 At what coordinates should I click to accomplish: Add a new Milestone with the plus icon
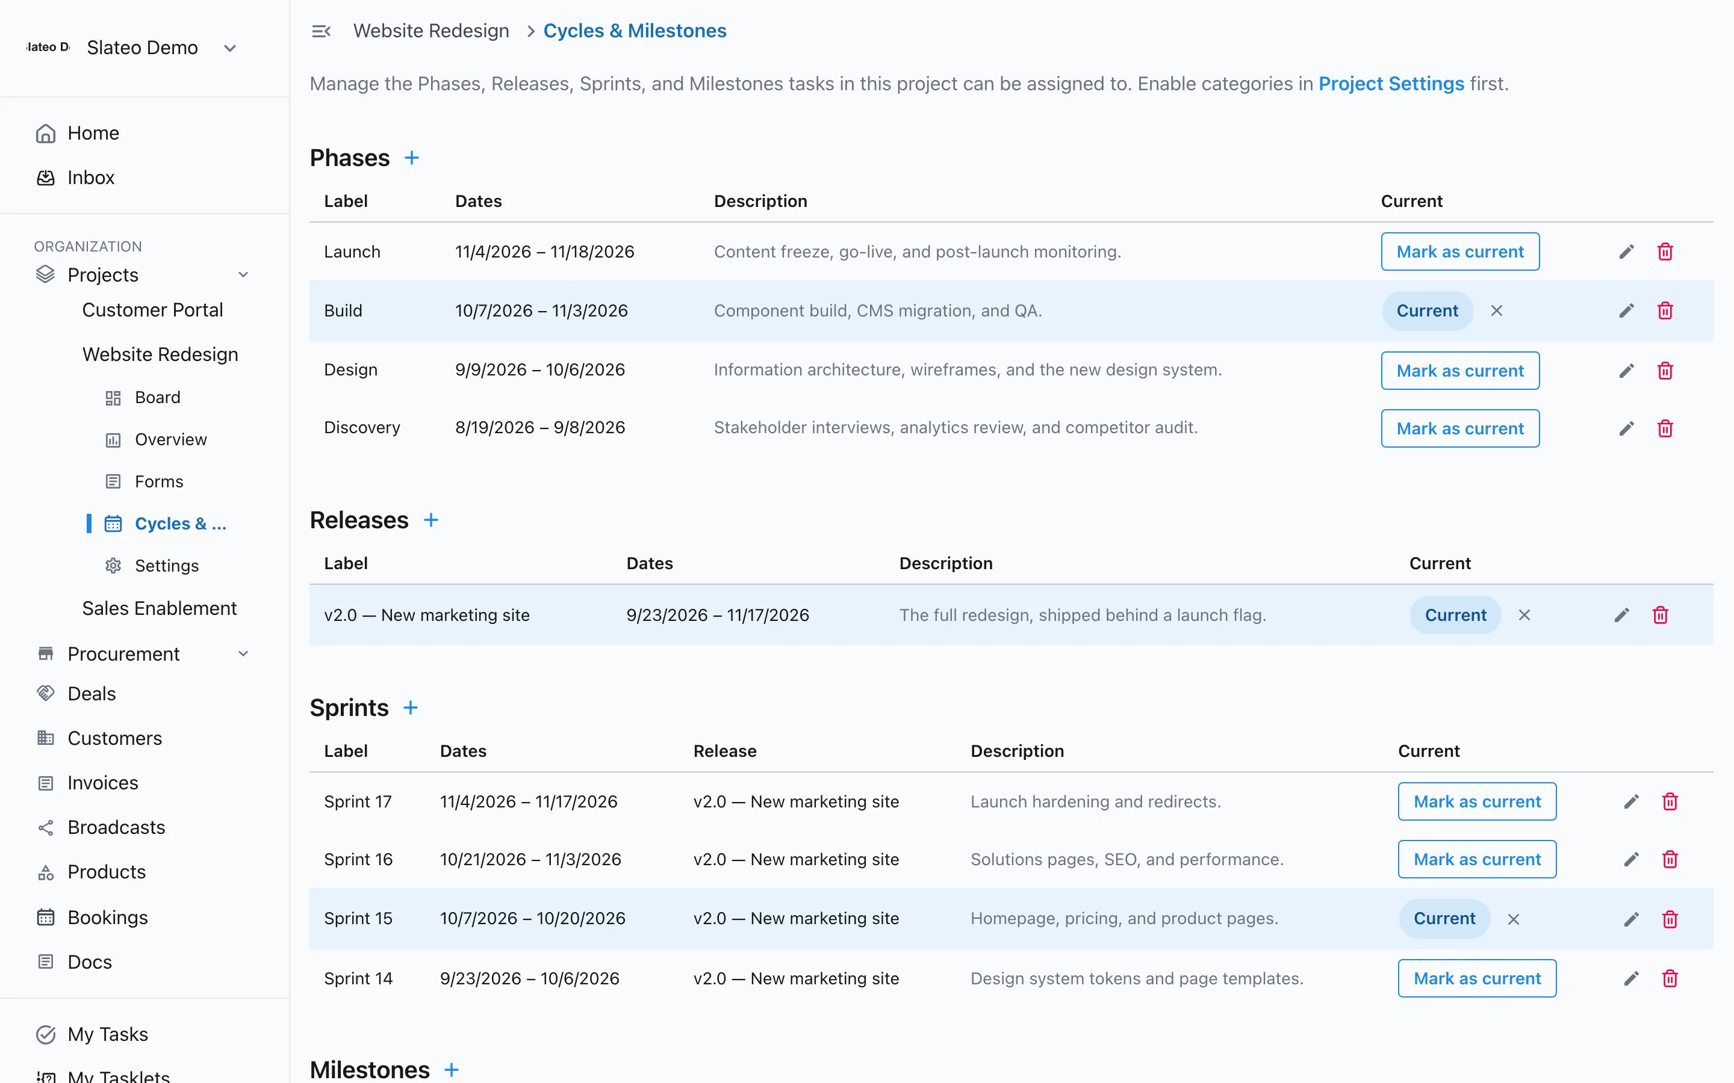452,1069
